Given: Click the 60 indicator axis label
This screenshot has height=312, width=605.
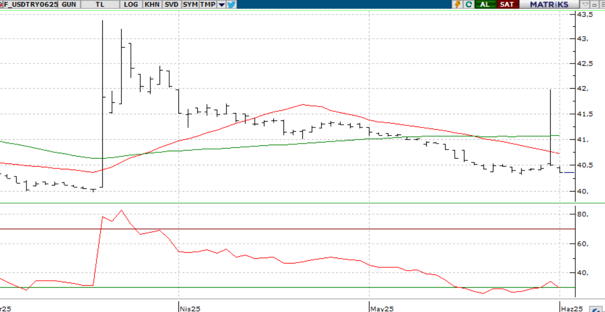Looking at the screenshot, I should [x=582, y=244].
